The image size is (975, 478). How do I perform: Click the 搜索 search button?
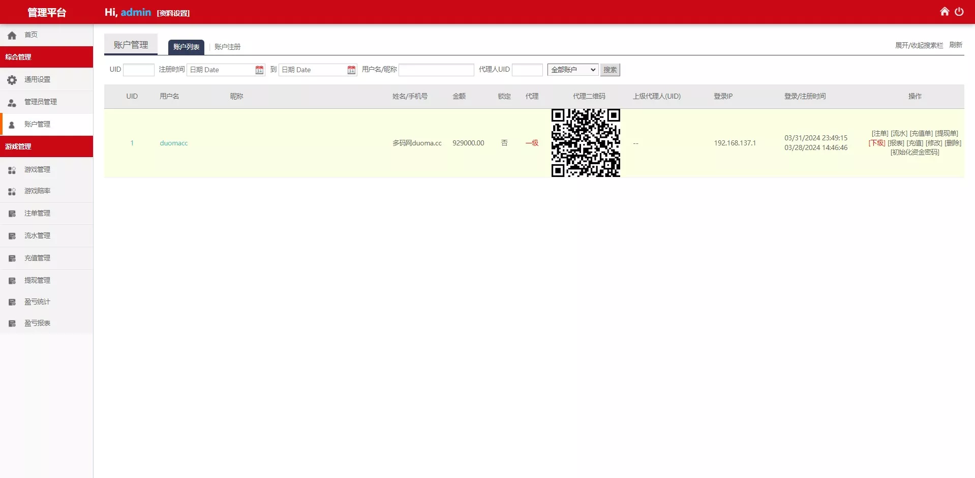pos(610,70)
